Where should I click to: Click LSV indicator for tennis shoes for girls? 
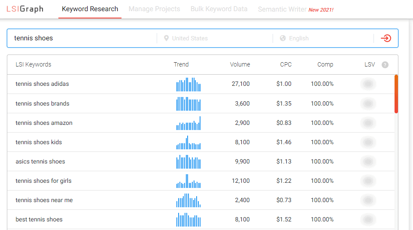click(x=368, y=181)
